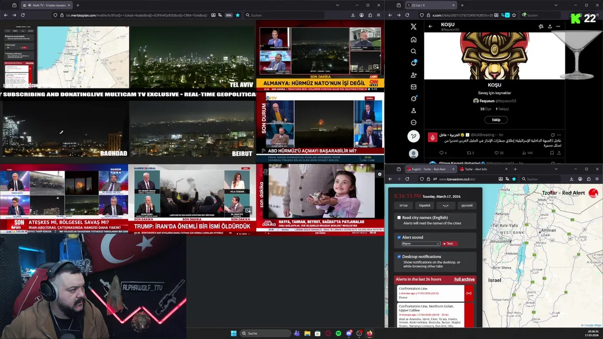Bookmark the AJABreaking post
Image resolution: width=603 pixels, height=339 pixels.
point(552,153)
